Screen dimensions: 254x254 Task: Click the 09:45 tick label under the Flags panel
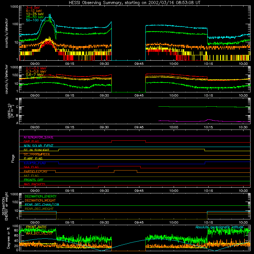139,191
